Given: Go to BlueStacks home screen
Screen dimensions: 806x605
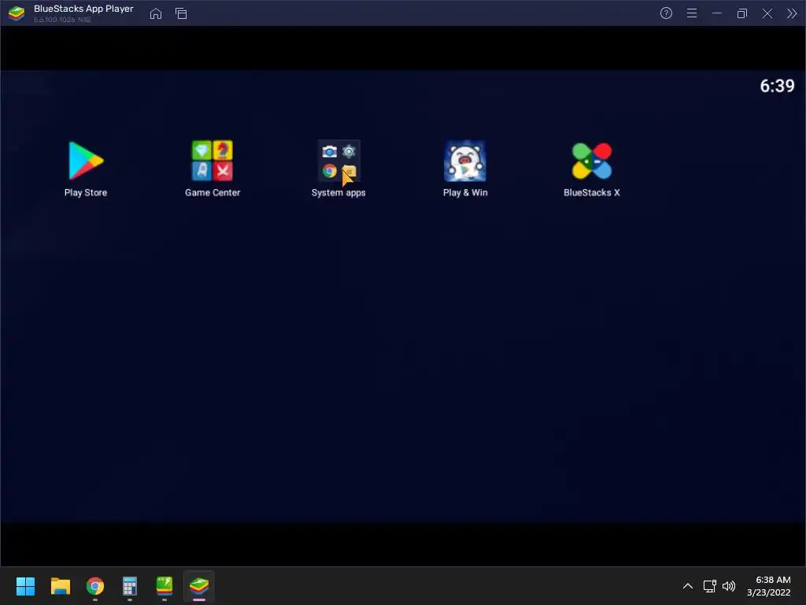Looking at the screenshot, I should [x=156, y=13].
